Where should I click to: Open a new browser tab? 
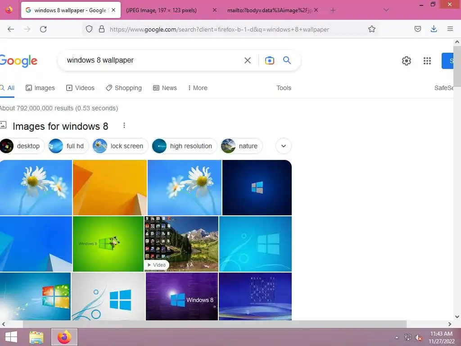[333, 10]
